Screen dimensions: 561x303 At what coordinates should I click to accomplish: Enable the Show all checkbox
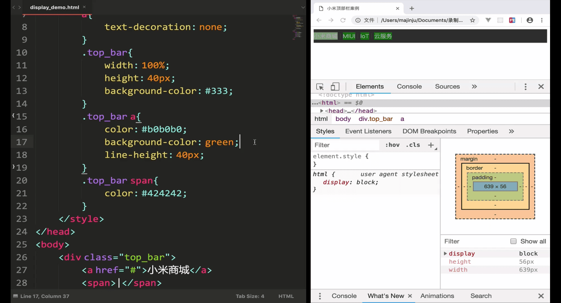tap(513, 241)
